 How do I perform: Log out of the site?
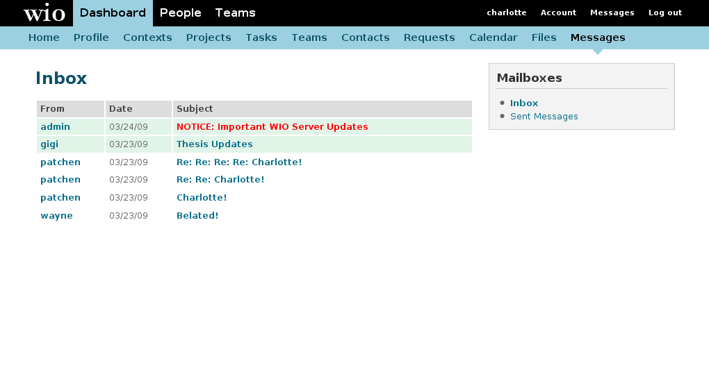click(x=665, y=12)
